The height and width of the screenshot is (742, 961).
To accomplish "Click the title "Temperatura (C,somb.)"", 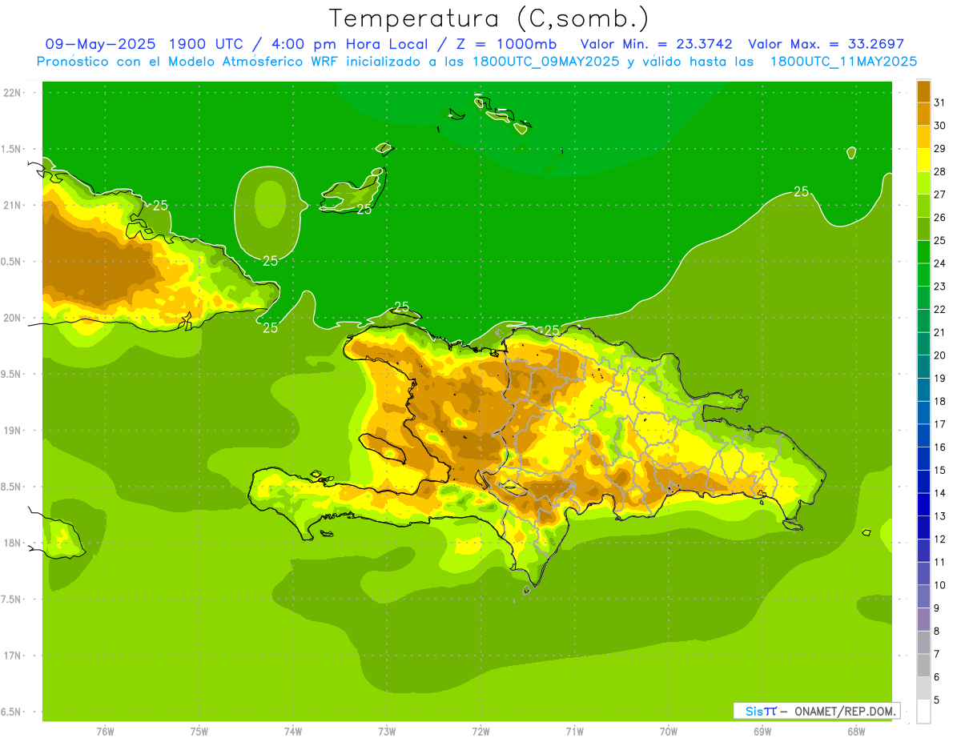I will pos(489,18).
